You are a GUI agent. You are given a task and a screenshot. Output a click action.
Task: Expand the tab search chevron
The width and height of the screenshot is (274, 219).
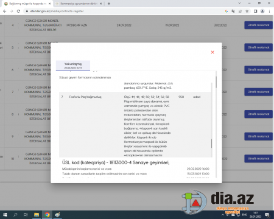(239, 3)
